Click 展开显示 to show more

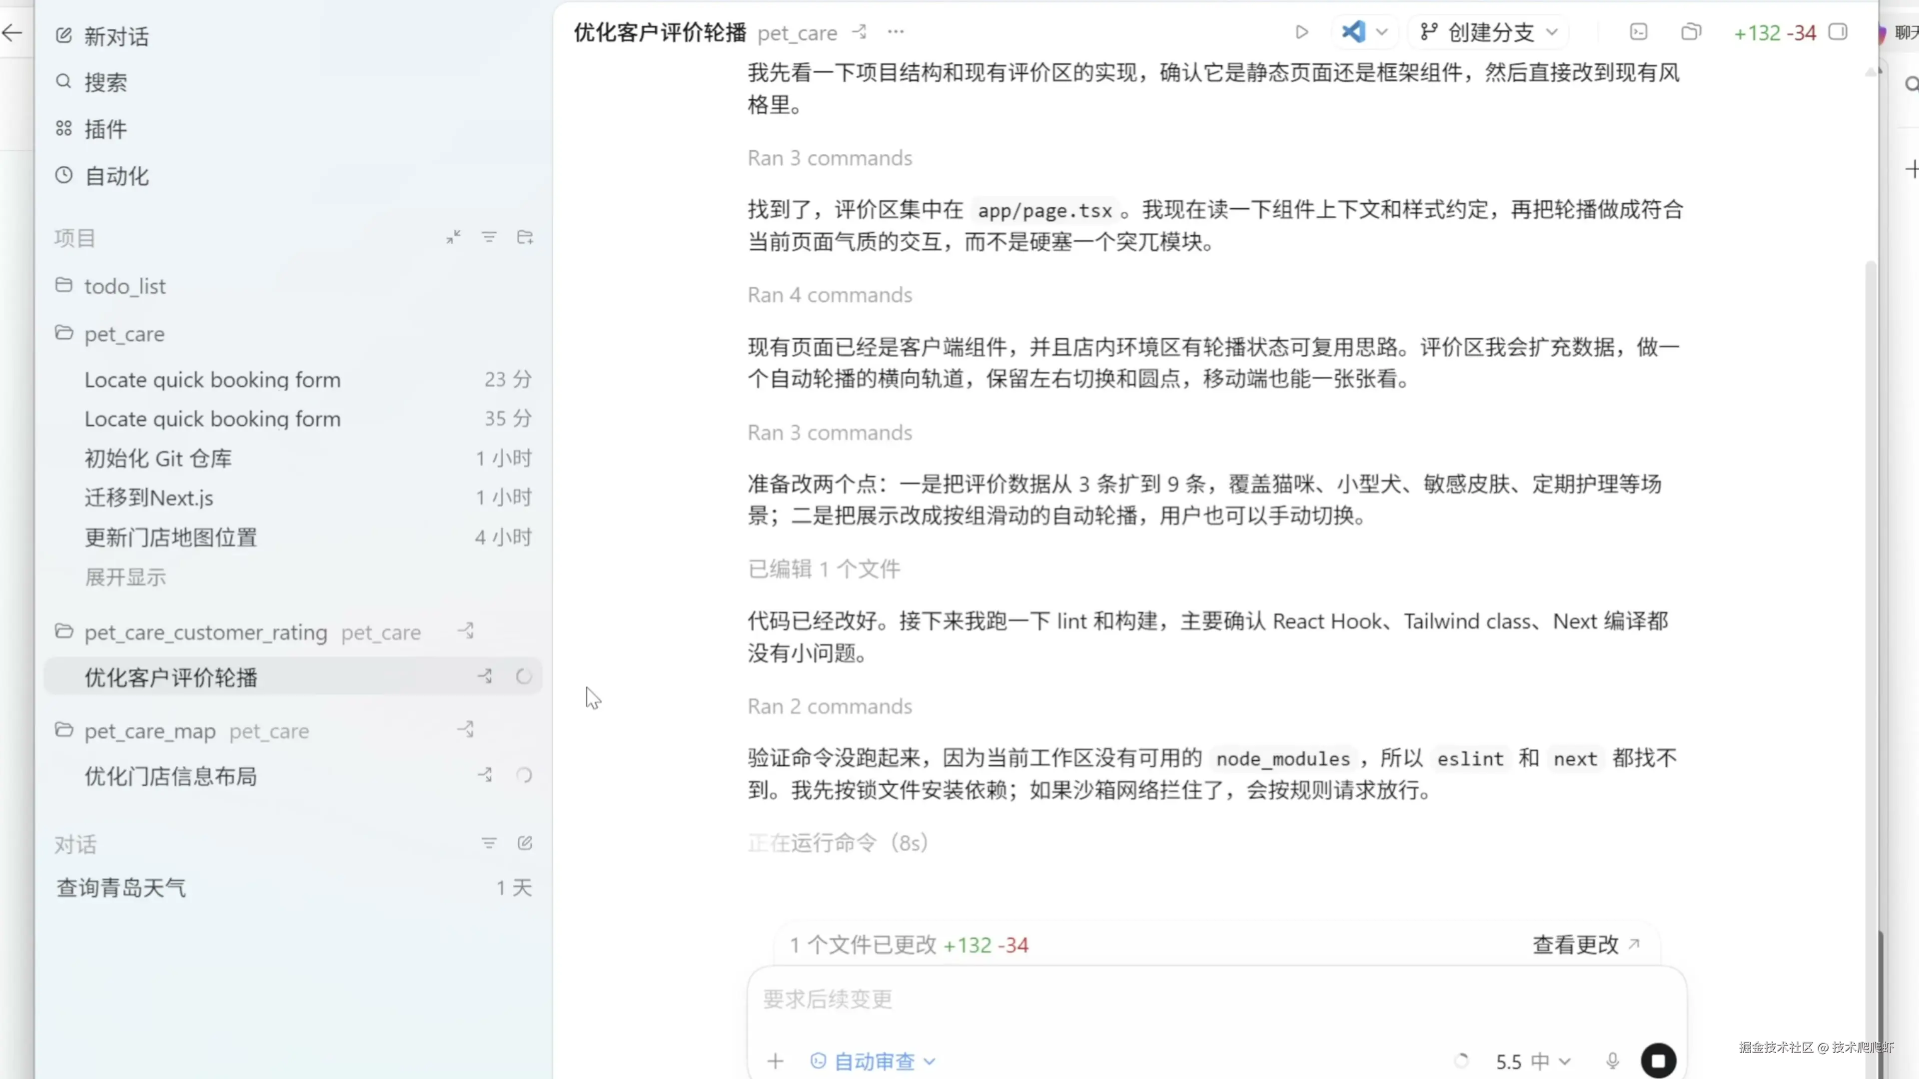pyautogui.click(x=125, y=576)
